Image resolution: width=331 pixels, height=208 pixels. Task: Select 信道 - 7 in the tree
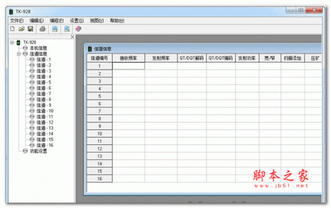click(44, 94)
